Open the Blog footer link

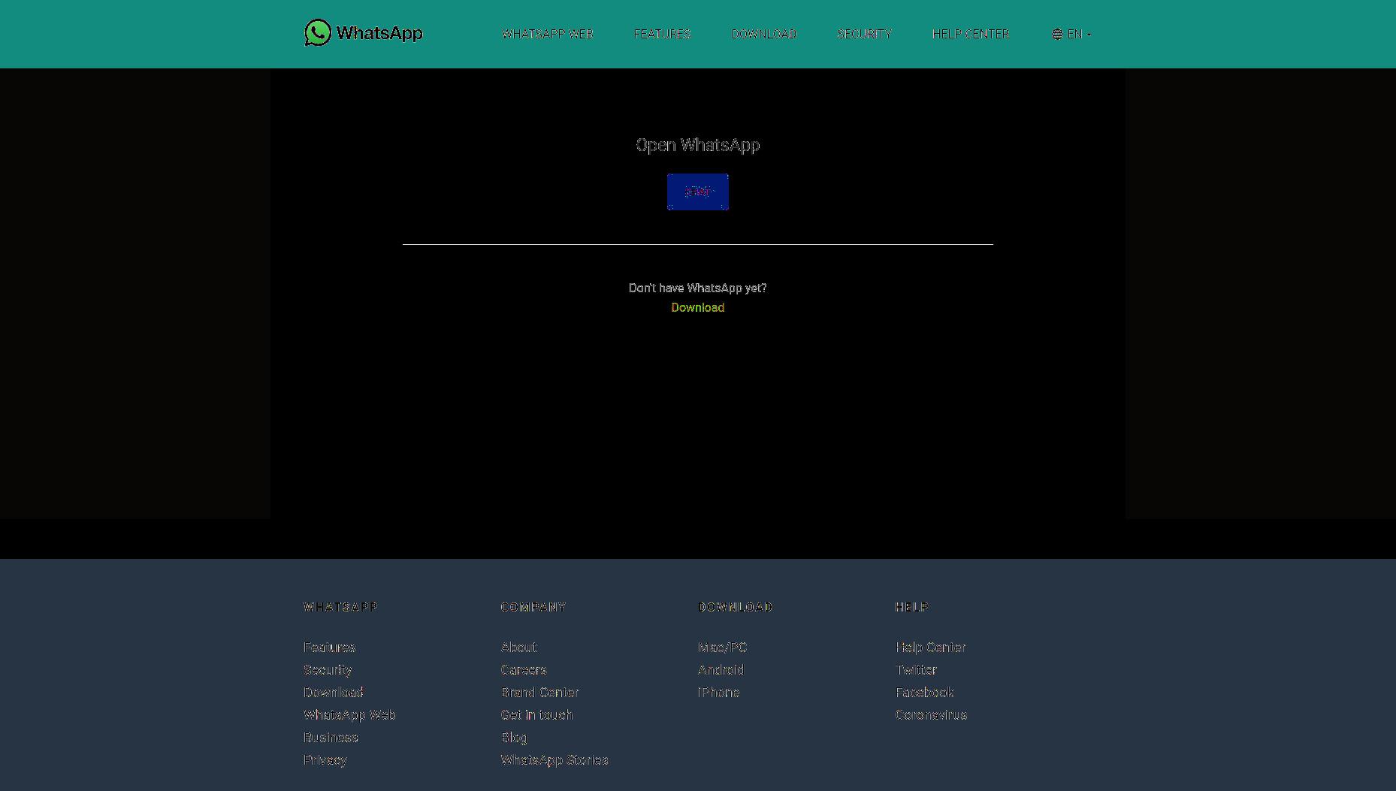click(514, 737)
